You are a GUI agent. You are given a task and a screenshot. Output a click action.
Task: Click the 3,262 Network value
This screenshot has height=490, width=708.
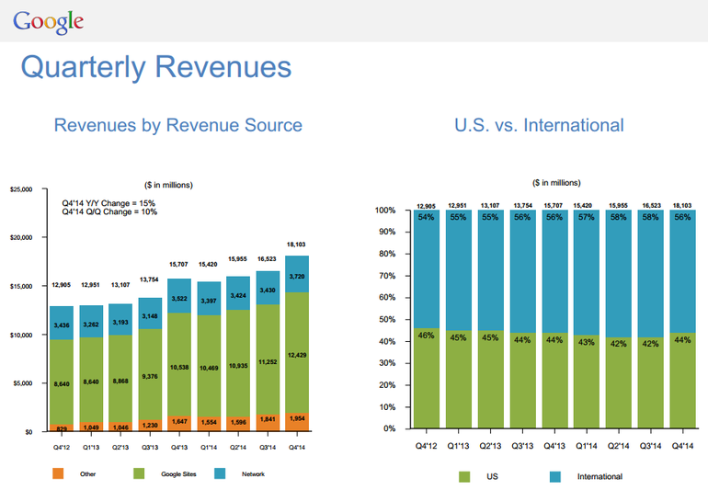click(x=91, y=325)
